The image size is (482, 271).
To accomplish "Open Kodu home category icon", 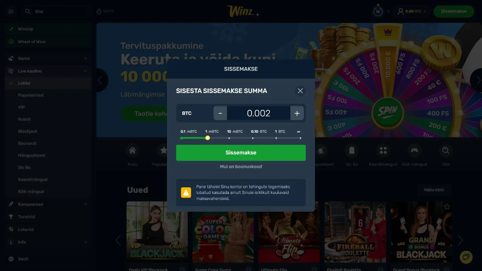I will [x=132, y=150].
